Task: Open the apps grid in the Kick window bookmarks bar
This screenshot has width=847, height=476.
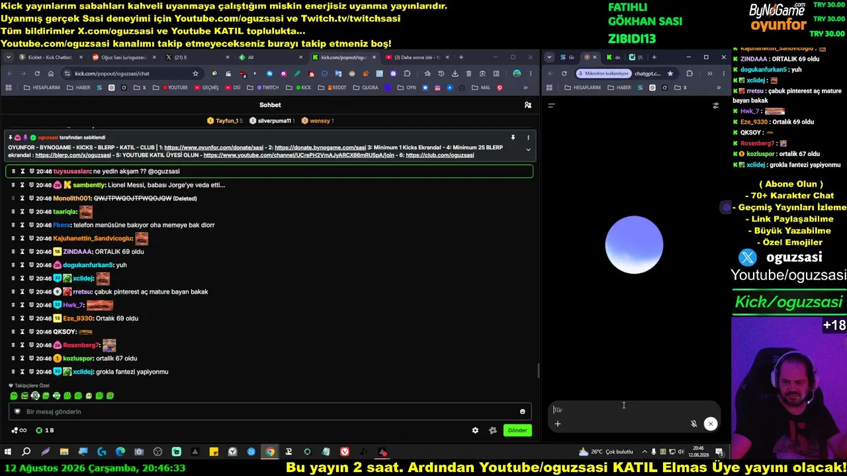Action: [x=9, y=87]
